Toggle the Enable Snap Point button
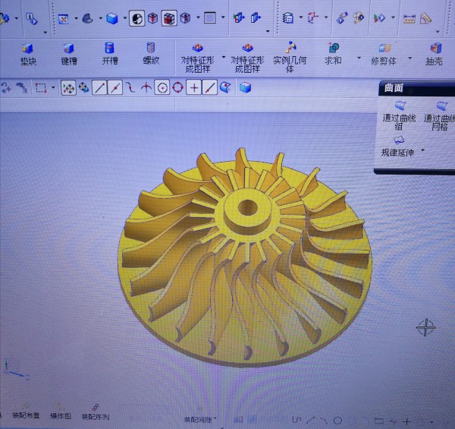The height and width of the screenshot is (429, 455). tap(68, 88)
